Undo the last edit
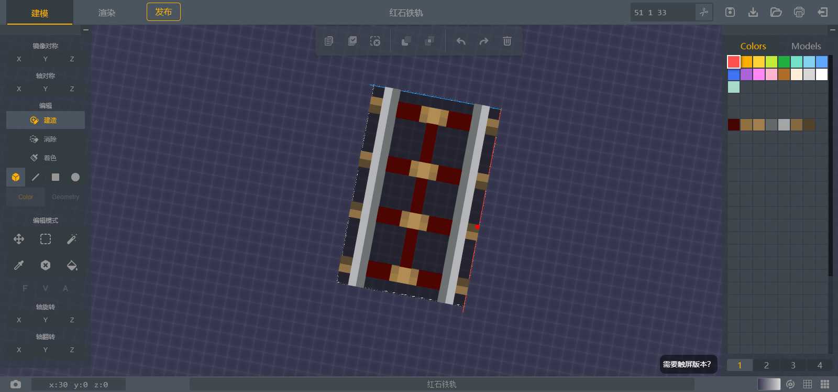Image resolution: width=838 pixels, height=392 pixels. 461,41
